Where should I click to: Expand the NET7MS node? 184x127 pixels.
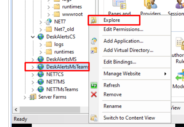[33, 82]
